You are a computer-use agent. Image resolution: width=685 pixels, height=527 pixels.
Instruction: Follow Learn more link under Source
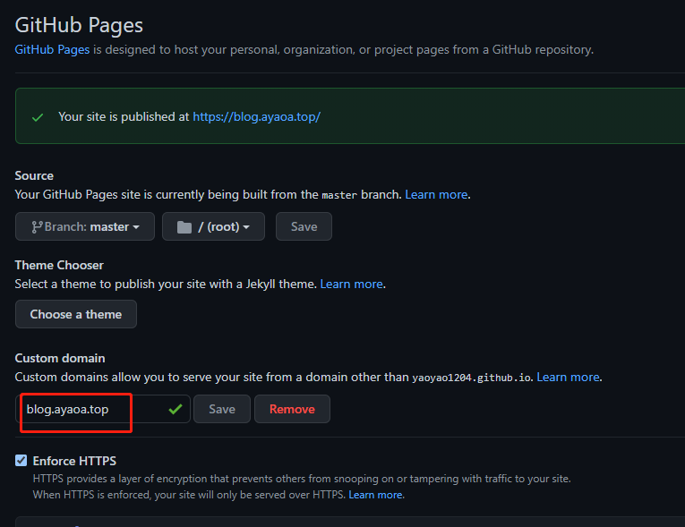[436, 194]
